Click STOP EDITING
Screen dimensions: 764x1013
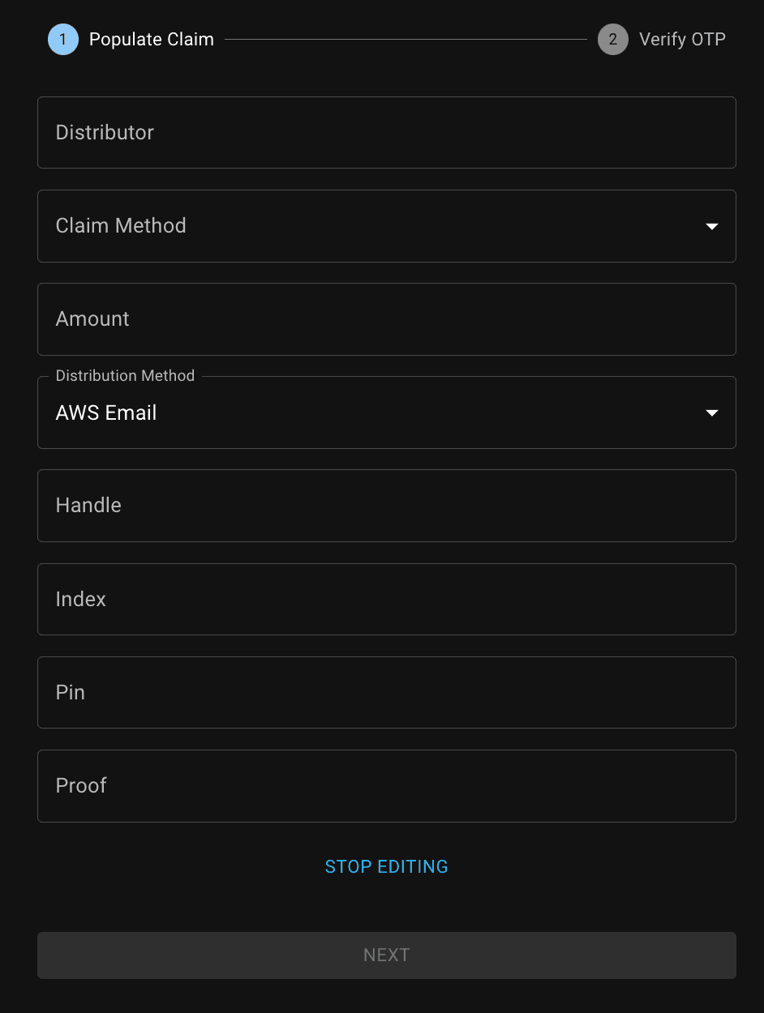click(387, 866)
